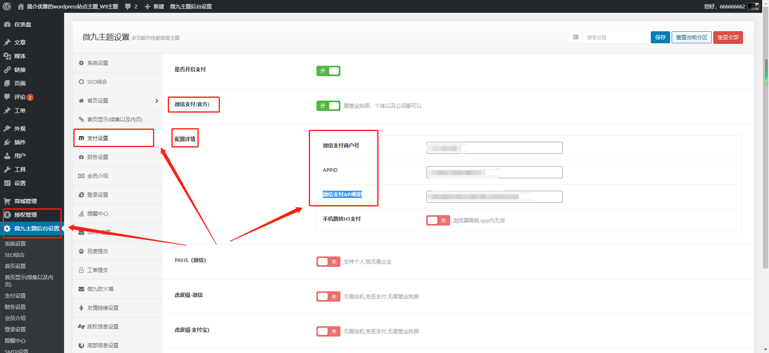Click the 首页设置 house icon
The image size is (769, 353).
[81, 101]
